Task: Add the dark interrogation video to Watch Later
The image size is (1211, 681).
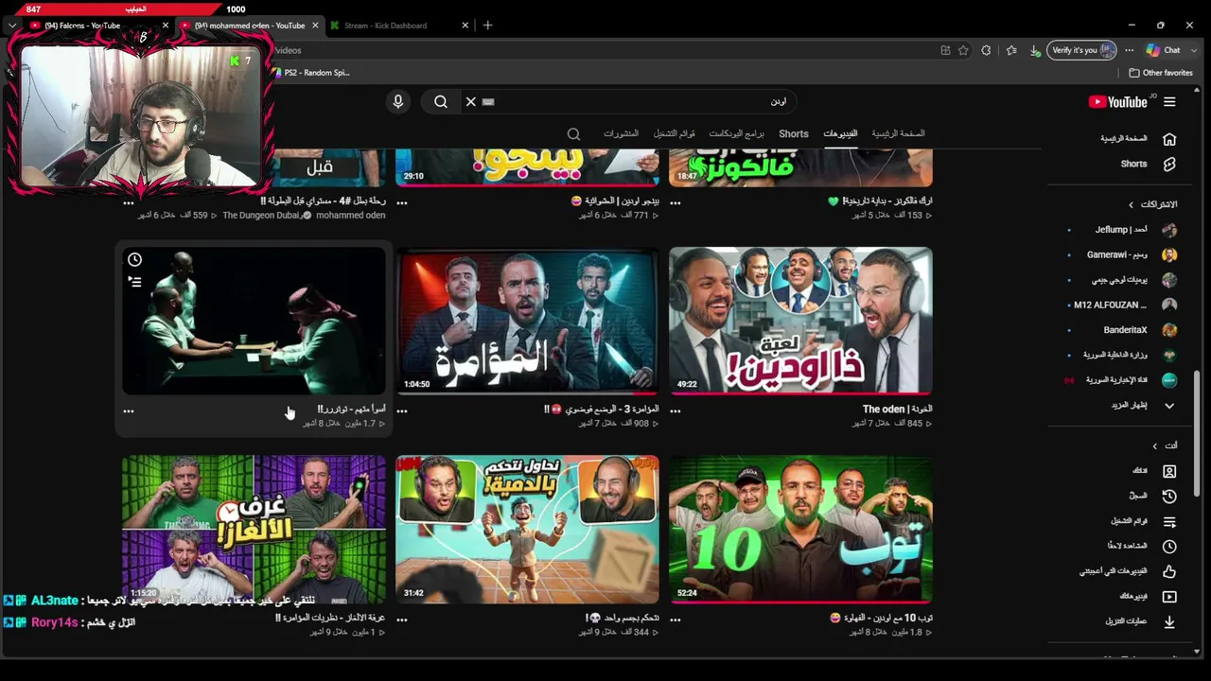Action: [135, 259]
